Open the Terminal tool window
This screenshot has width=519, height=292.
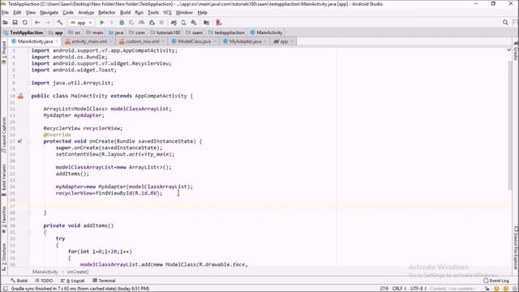tap(105, 281)
